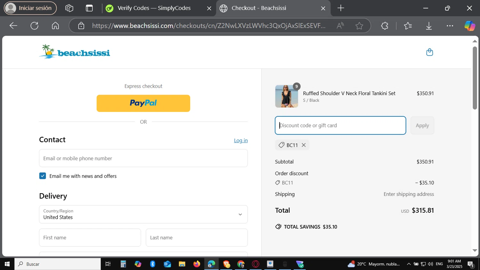This screenshot has height=270, width=480.
Task: Click the First name field
Action: coord(90,237)
